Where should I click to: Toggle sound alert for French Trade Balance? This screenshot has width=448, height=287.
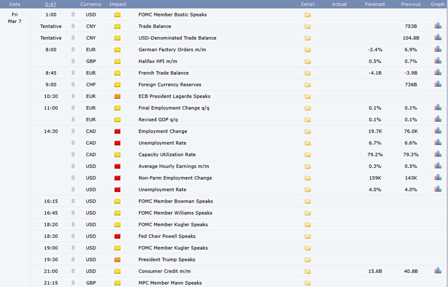73,73
